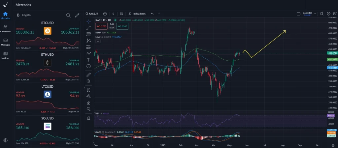
Task: Click the green chart buy button 443.9200
Action: tap(122, 26)
